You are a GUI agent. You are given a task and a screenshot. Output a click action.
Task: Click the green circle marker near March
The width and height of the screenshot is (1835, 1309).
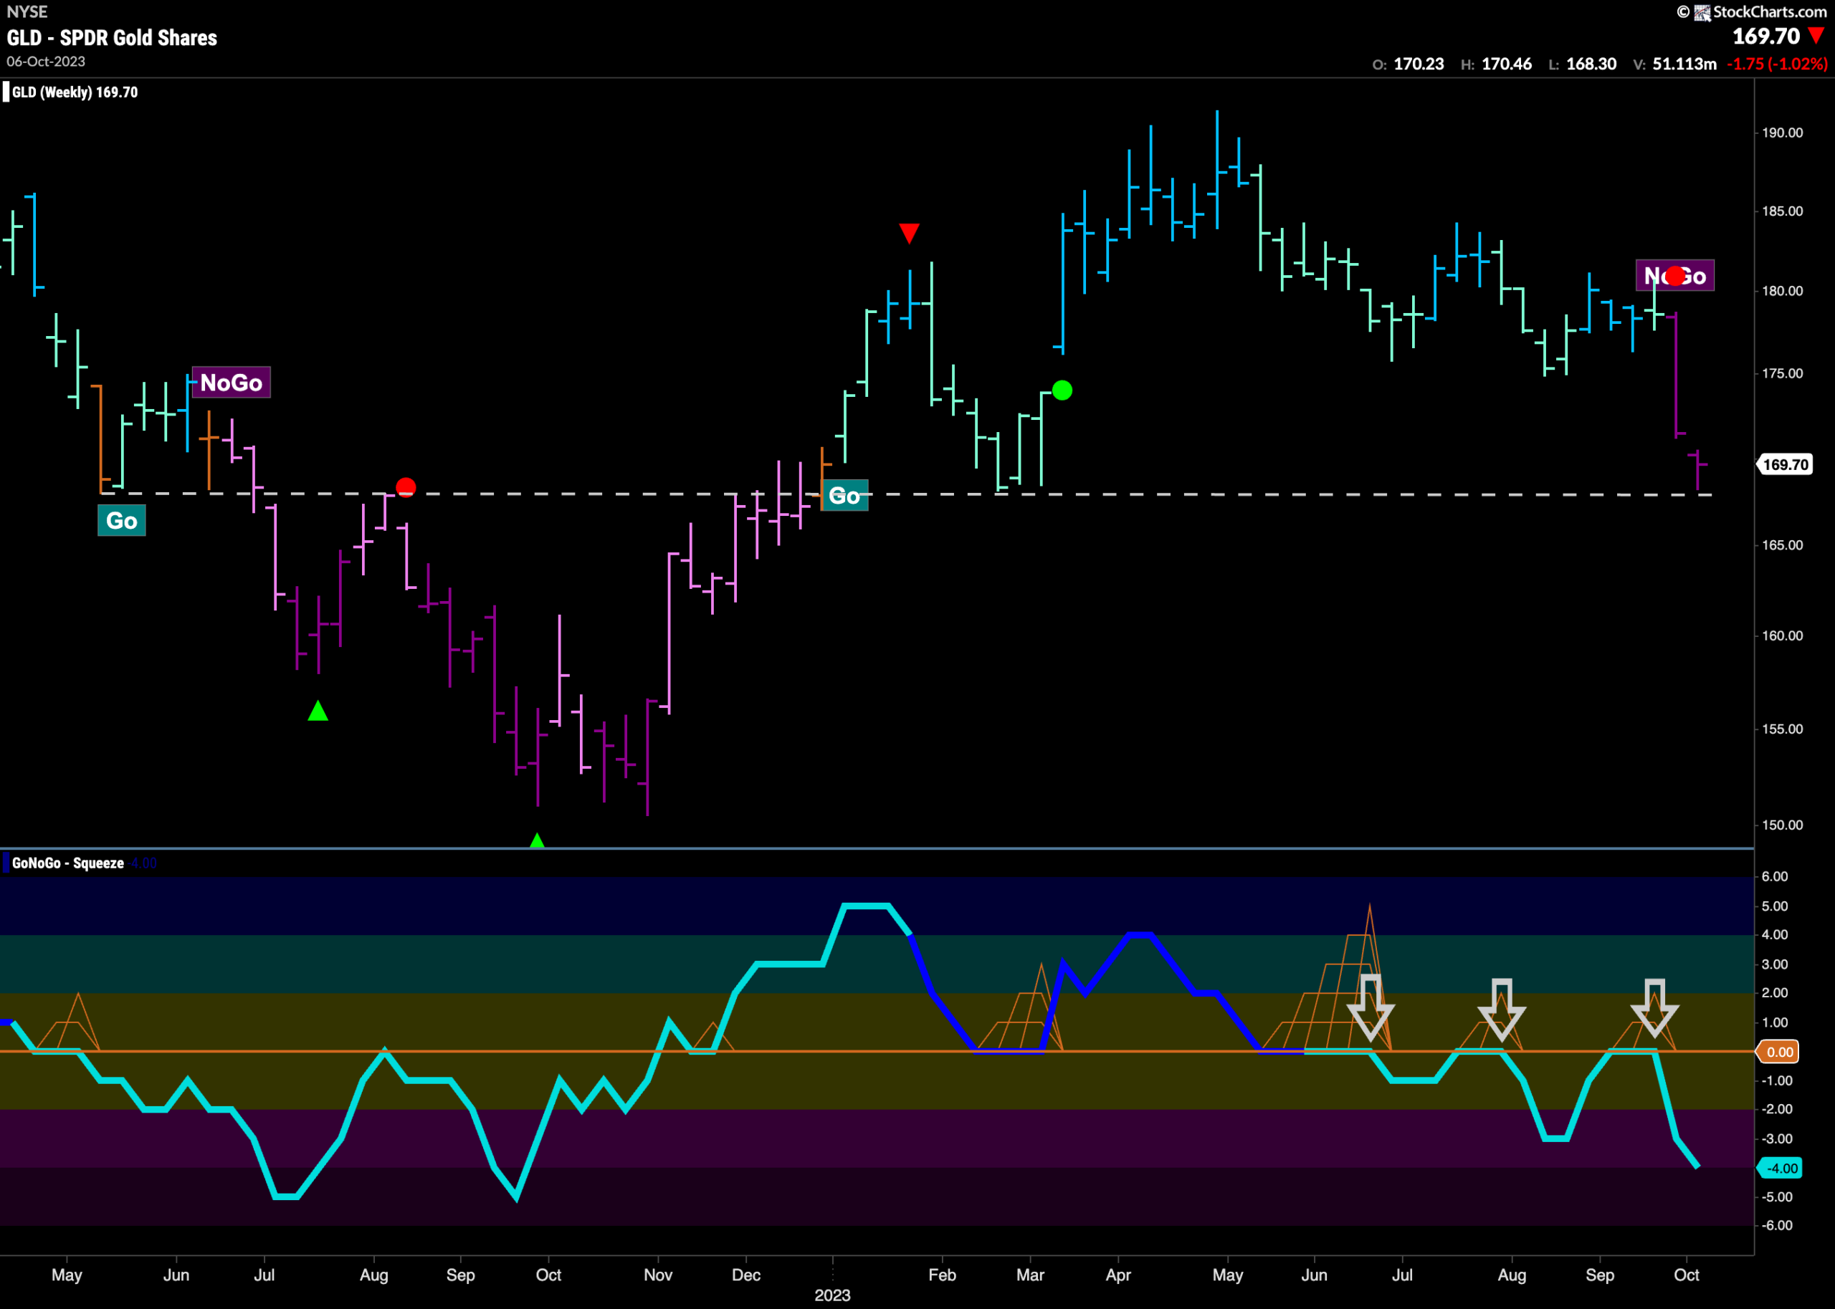(x=1062, y=390)
